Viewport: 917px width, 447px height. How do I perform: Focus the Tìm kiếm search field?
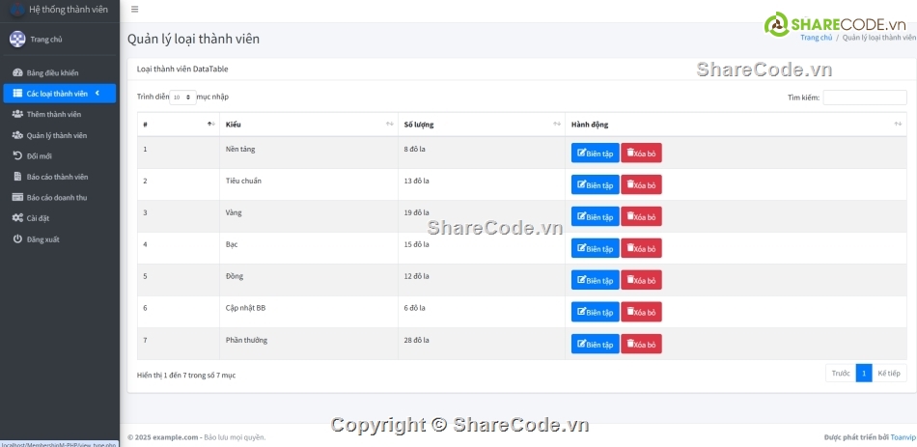click(x=864, y=98)
